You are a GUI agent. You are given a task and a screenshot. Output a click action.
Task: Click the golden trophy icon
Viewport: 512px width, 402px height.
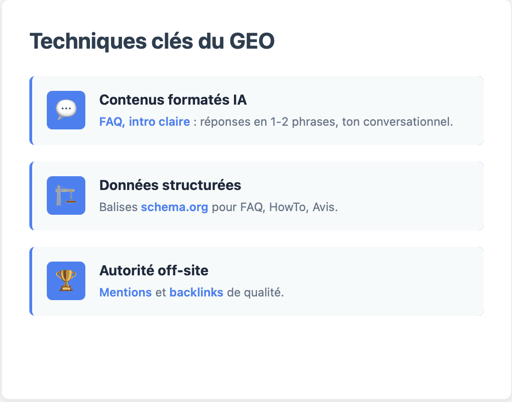[x=66, y=281]
